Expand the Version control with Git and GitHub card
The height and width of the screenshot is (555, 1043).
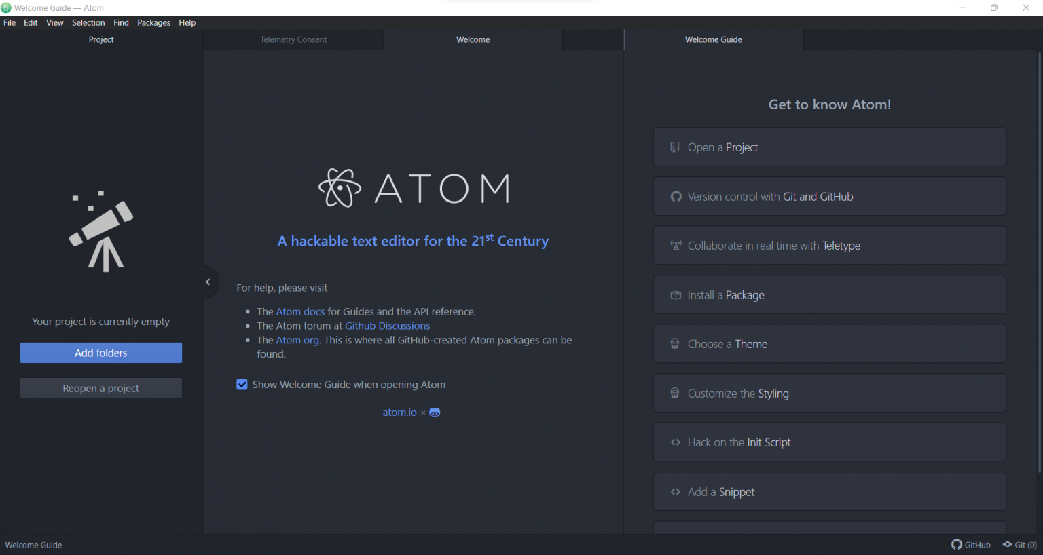click(829, 196)
